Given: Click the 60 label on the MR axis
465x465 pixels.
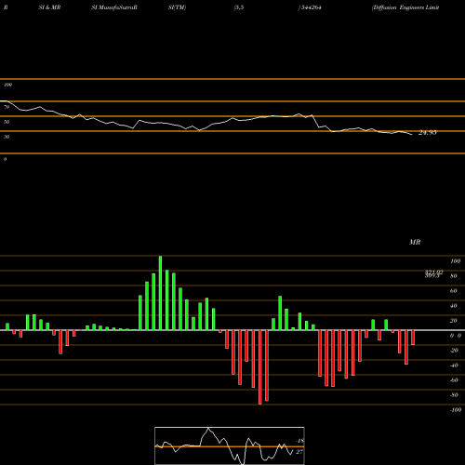Looking at the screenshot, I should [454, 291].
